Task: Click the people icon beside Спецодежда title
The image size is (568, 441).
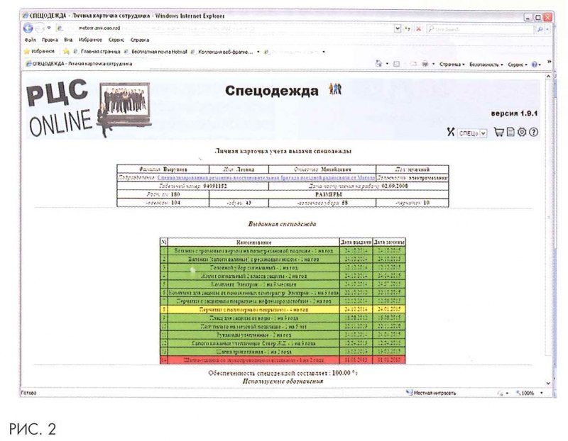Action: (334, 89)
